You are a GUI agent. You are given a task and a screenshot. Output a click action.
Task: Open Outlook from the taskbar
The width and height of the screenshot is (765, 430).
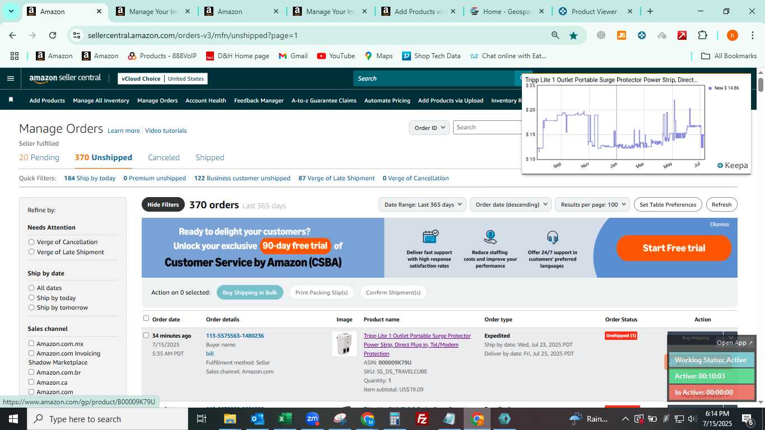(257, 419)
